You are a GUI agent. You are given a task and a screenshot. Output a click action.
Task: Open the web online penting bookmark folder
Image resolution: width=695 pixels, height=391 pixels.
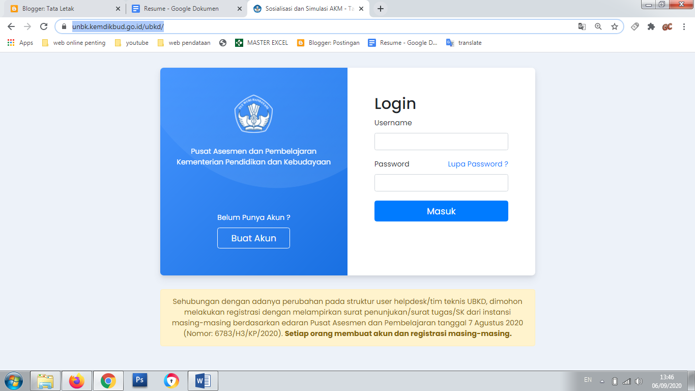coord(74,43)
